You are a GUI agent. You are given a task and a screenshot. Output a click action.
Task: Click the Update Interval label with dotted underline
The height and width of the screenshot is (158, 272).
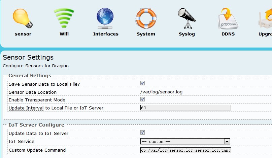click(26, 108)
